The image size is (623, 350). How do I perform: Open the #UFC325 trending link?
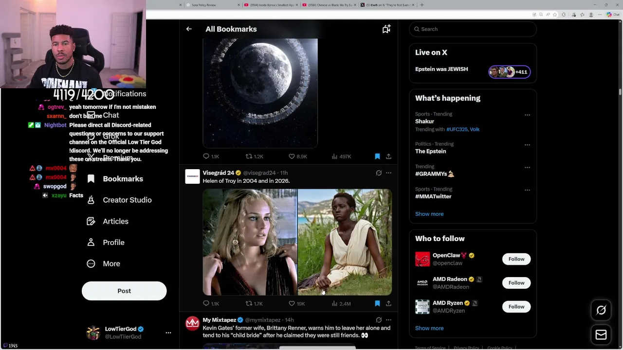(x=457, y=129)
